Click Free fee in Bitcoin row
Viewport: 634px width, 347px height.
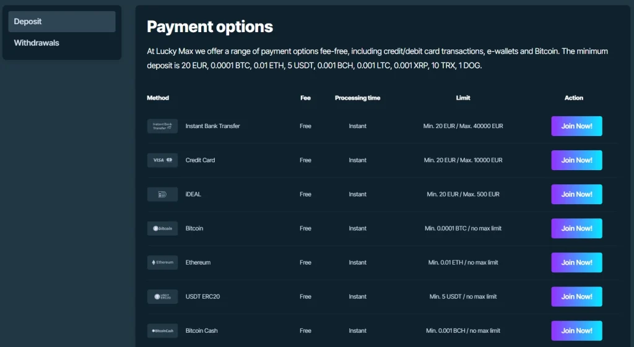pyautogui.click(x=306, y=228)
